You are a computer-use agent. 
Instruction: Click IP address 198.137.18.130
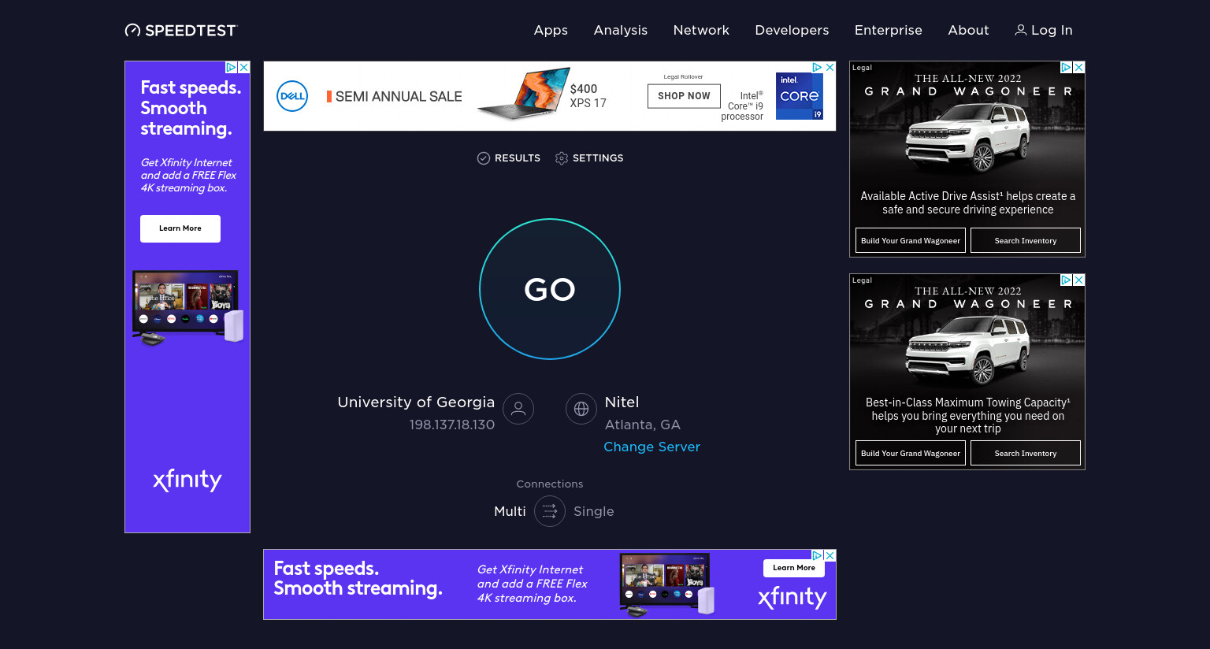click(x=452, y=425)
